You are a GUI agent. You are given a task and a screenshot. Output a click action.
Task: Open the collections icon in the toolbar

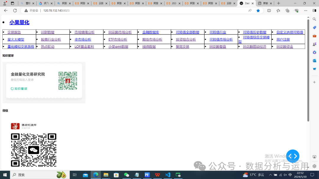click(287, 11)
